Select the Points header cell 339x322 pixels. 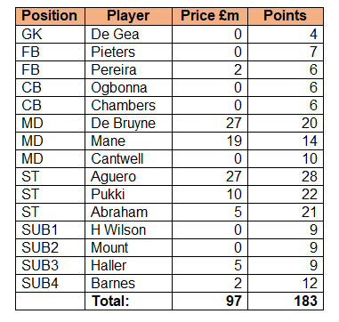(286, 16)
